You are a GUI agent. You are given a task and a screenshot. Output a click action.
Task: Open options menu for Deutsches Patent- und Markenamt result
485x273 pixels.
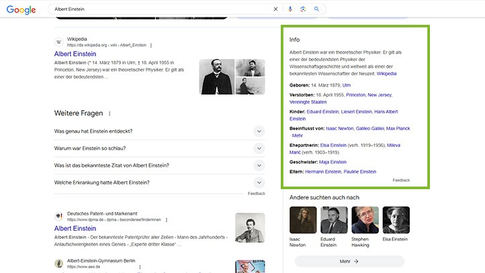click(x=167, y=220)
